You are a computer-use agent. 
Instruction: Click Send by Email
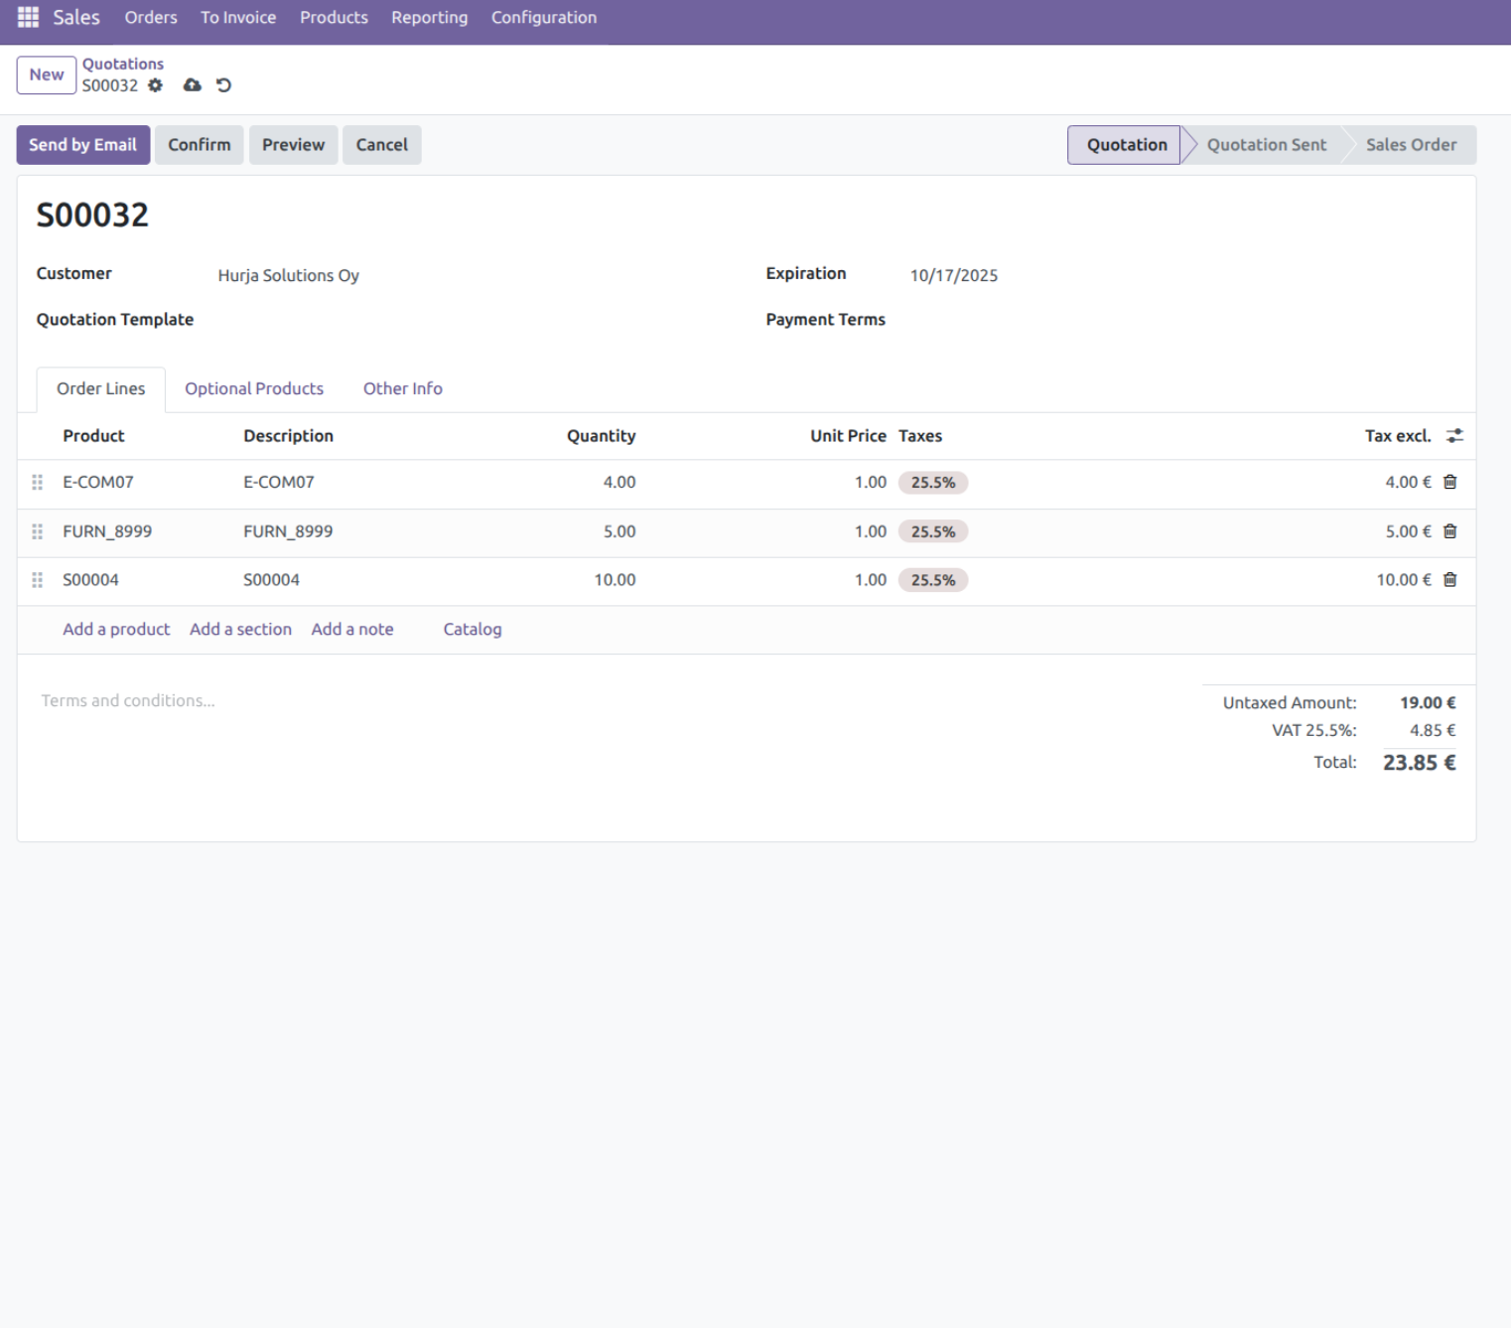[83, 145]
